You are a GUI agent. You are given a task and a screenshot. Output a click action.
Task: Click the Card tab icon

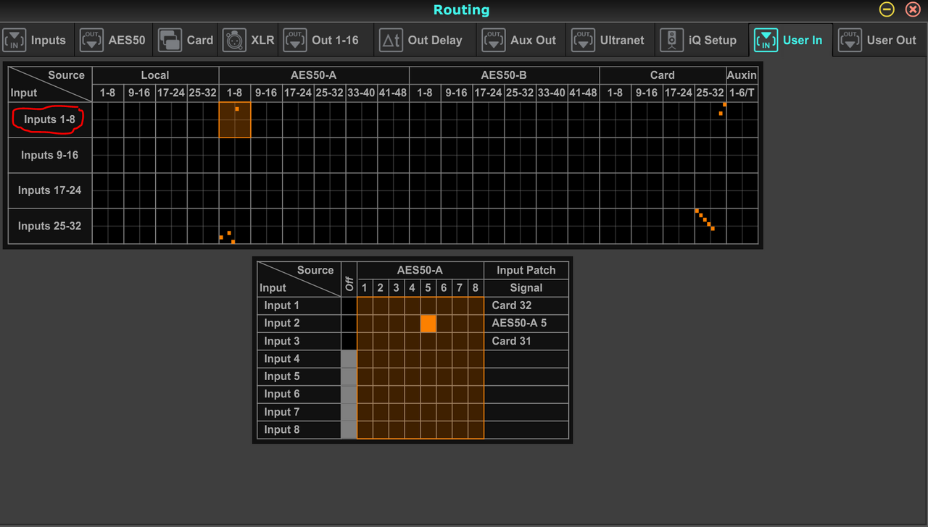pos(170,40)
